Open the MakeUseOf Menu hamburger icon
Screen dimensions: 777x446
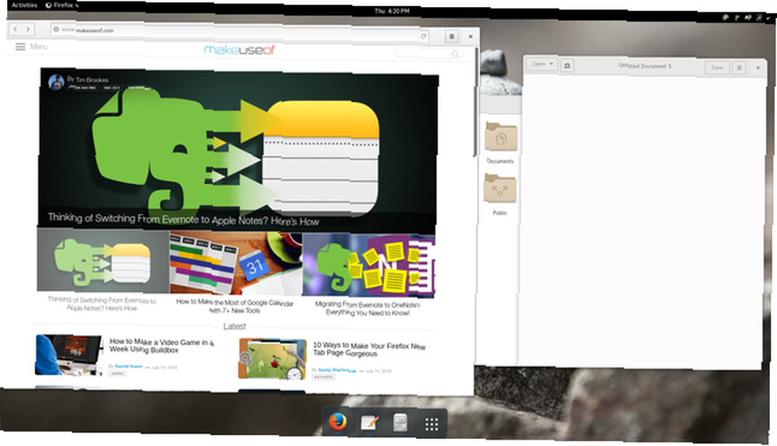point(20,47)
